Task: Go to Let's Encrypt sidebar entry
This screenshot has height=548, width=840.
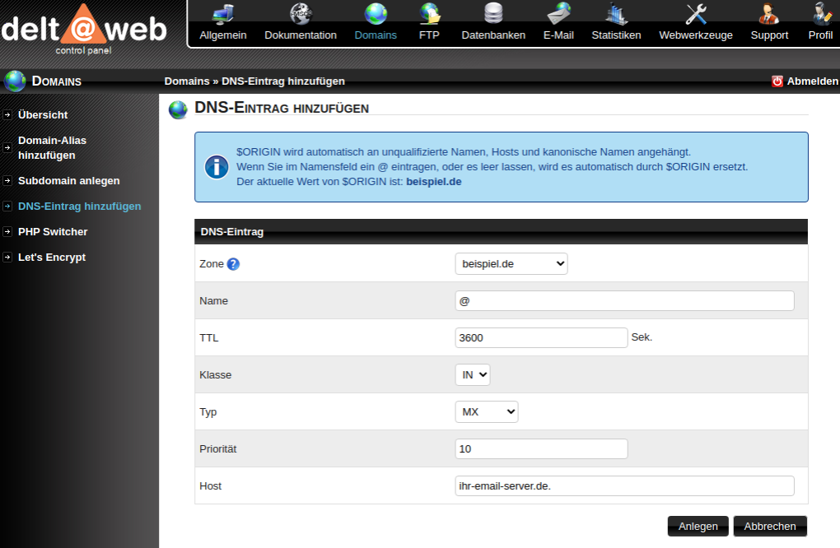Action: tap(52, 258)
